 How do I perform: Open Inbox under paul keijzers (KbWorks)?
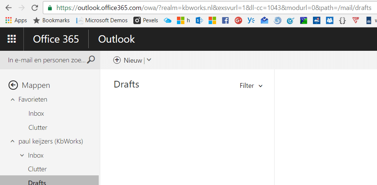click(36, 156)
